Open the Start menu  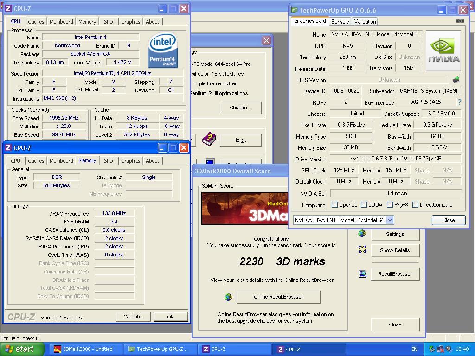pyautogui.click(x=22, y=349)
